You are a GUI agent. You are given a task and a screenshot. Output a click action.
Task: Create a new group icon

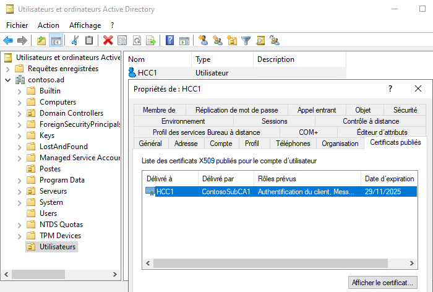point(218,41)
